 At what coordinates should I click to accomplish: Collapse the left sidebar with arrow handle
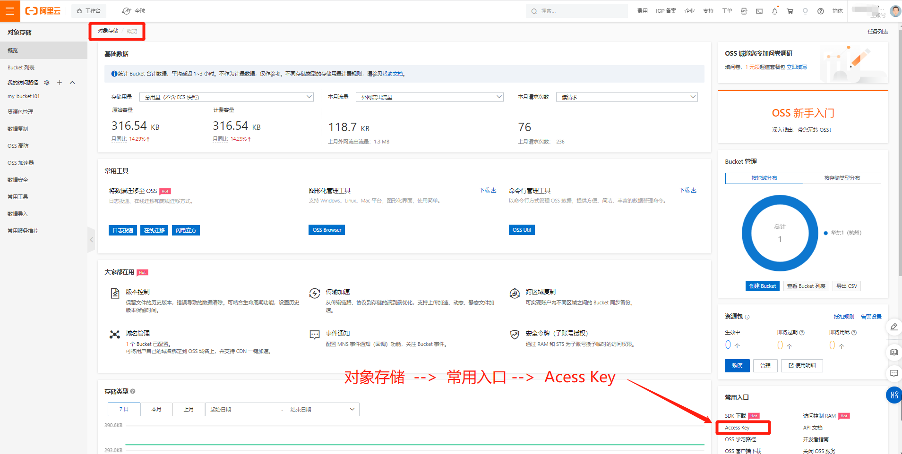point(91,240)
